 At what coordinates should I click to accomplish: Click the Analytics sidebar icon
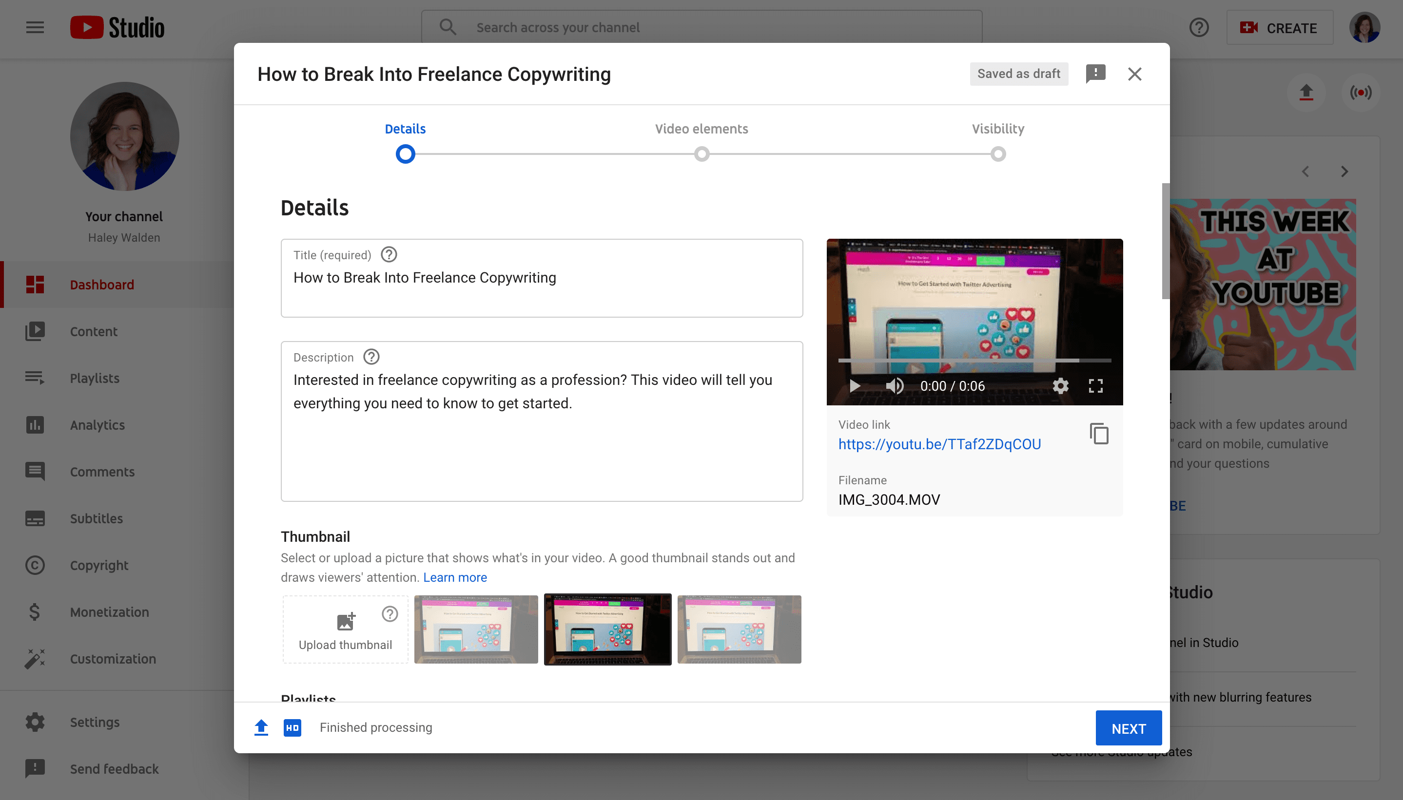coord(34,424)
